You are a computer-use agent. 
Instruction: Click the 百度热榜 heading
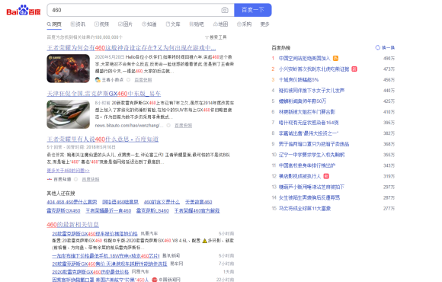280,48
